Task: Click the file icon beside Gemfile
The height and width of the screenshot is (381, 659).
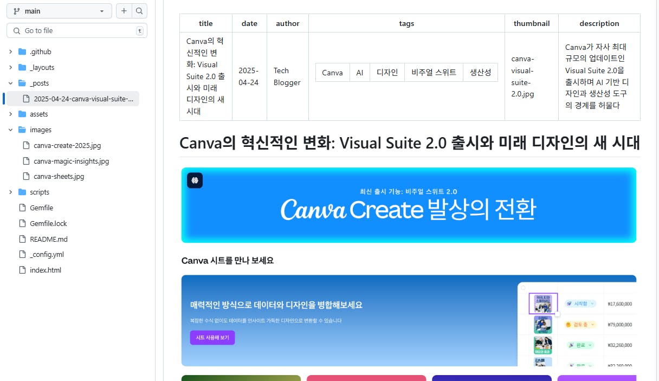Action: [22, 208]
